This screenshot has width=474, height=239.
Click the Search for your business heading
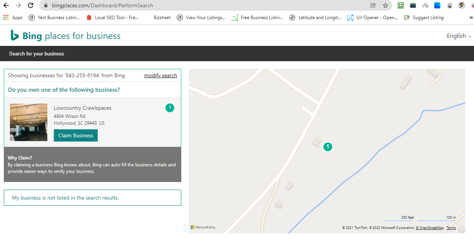(37, 54)
